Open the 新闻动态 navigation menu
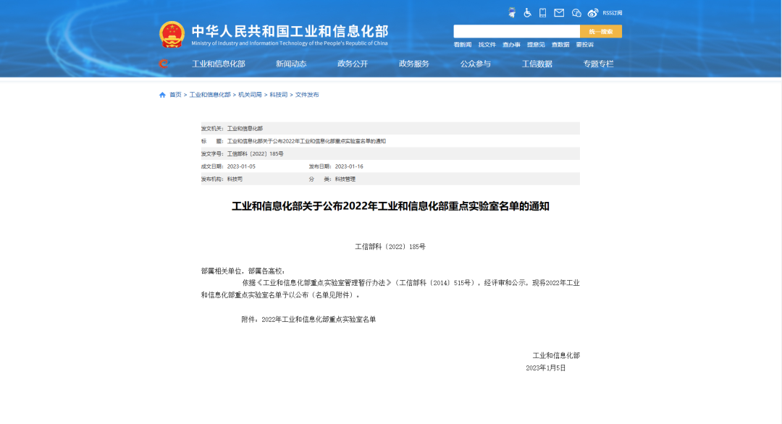This screenshot has height=424, width=782. pyautogui.click(x=291, y=64)
